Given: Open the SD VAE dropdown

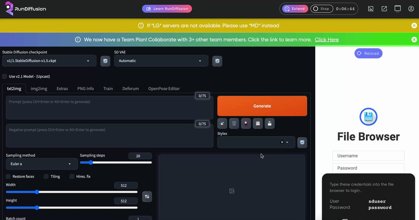Looking at the screenshot, I should tap(161, 61).
